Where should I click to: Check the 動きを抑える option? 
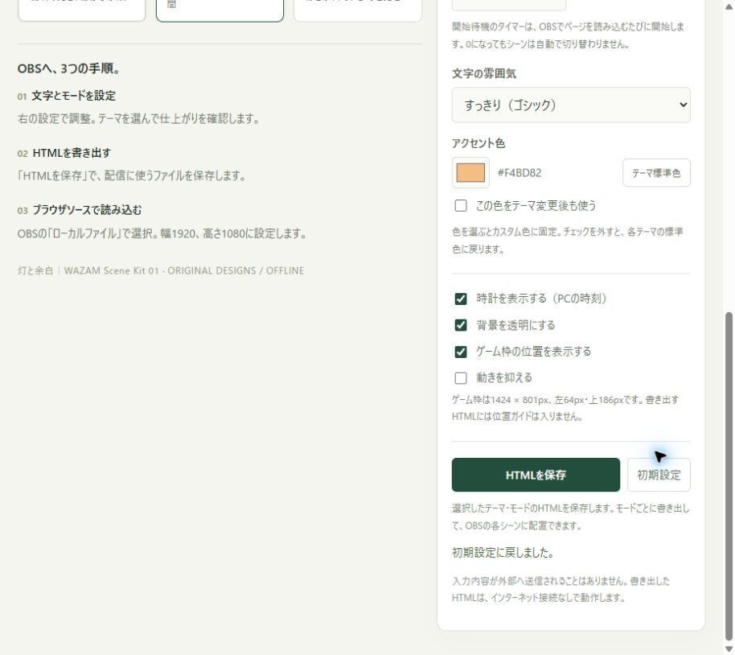tap(461, 378)
